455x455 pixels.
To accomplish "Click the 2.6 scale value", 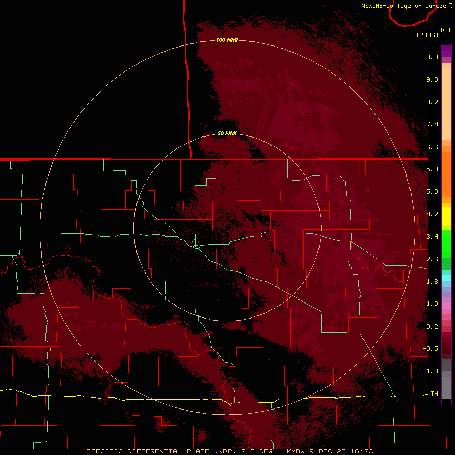I will point(432,259).
